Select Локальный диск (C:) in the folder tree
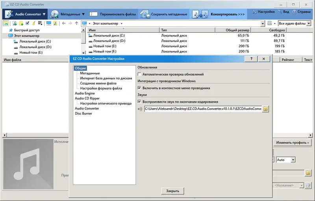 (x=35, y=41)
